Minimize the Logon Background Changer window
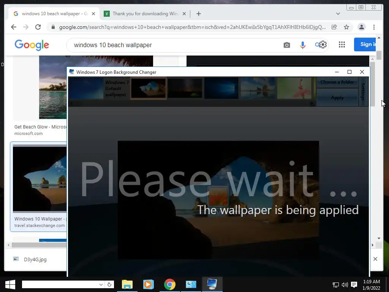Viewport: 389px width, 292px height. click(337, 72)
